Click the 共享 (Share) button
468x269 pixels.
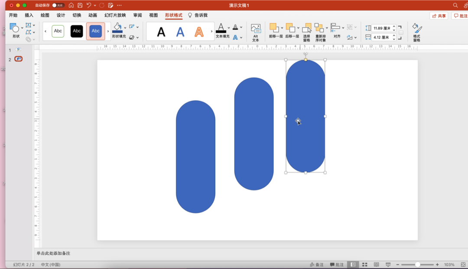[x=439, y=16]
